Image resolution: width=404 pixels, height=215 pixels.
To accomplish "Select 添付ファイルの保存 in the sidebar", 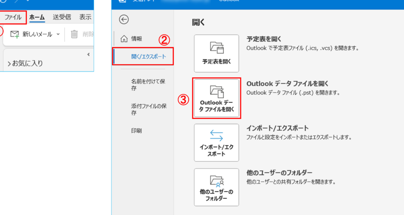I will (x=149, y=109).
